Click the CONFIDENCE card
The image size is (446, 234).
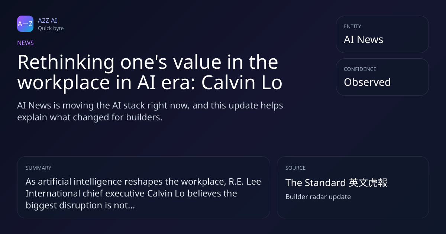[382, 77]
